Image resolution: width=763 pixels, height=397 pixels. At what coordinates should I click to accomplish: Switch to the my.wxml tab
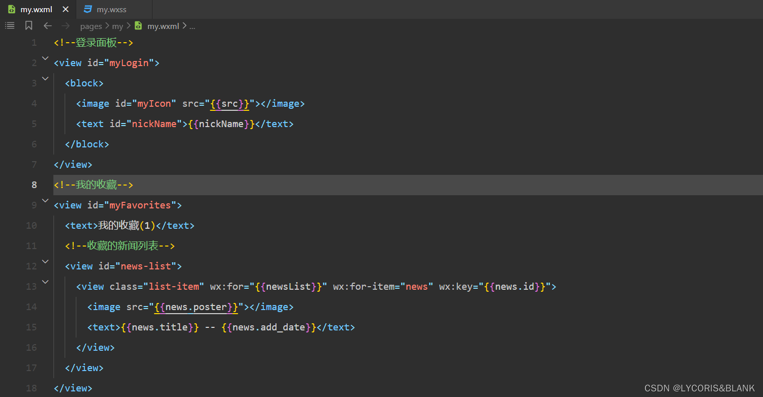click(x=38, y=10)
